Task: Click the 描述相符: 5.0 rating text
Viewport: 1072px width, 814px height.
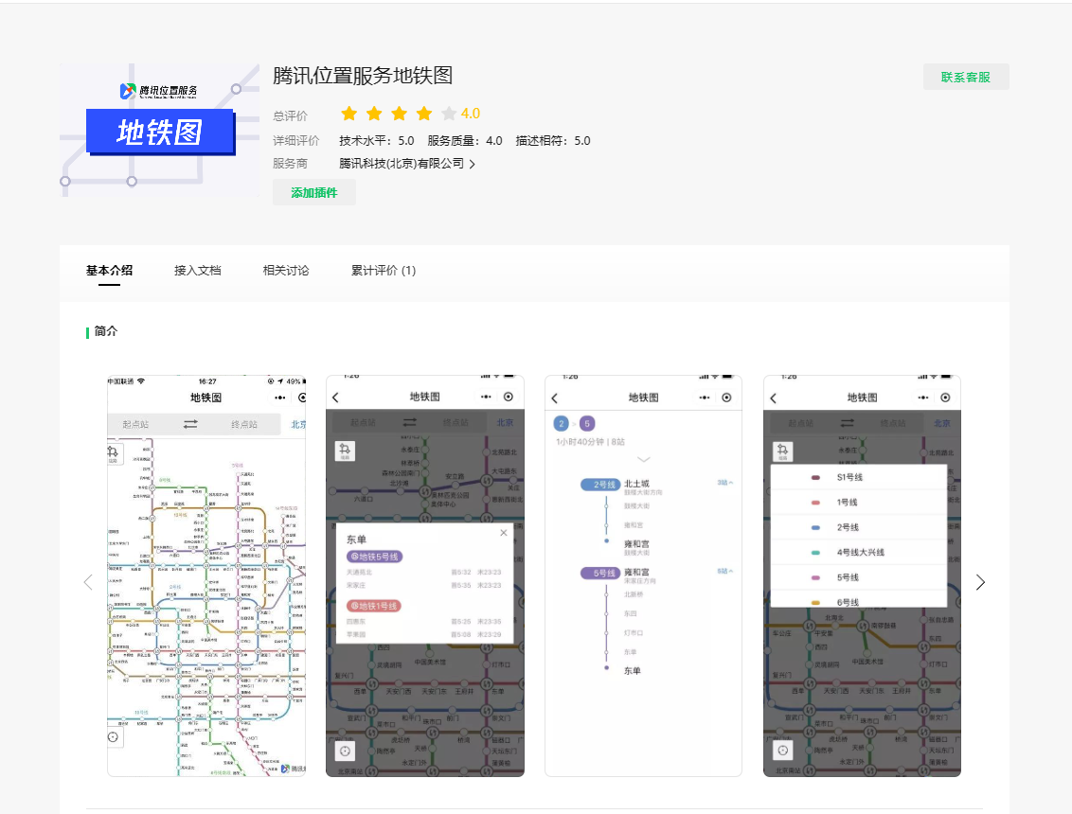Action: (553, 141)
